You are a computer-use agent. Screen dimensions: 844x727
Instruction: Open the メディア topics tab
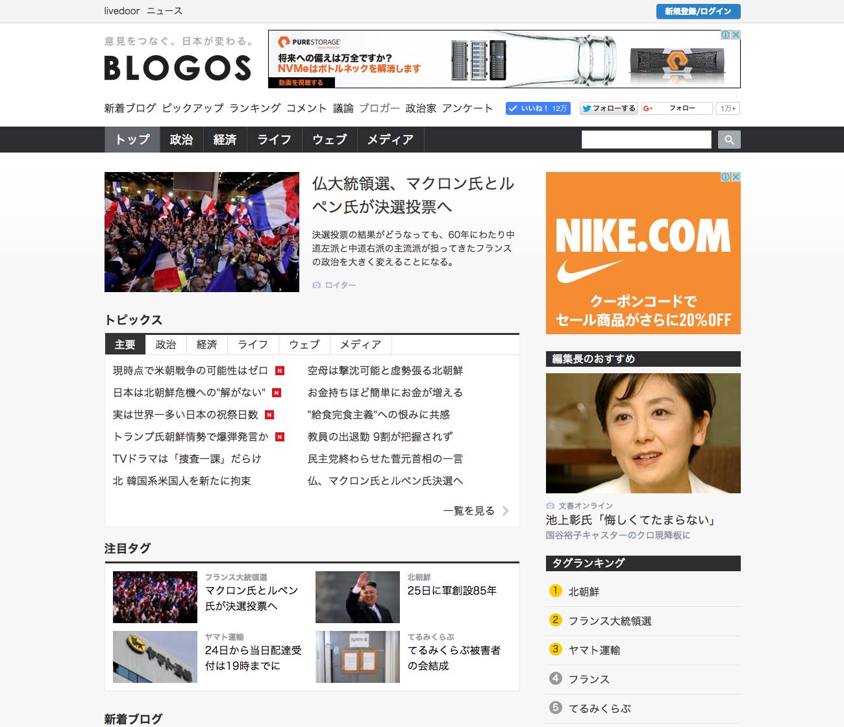tap(360, 345)
